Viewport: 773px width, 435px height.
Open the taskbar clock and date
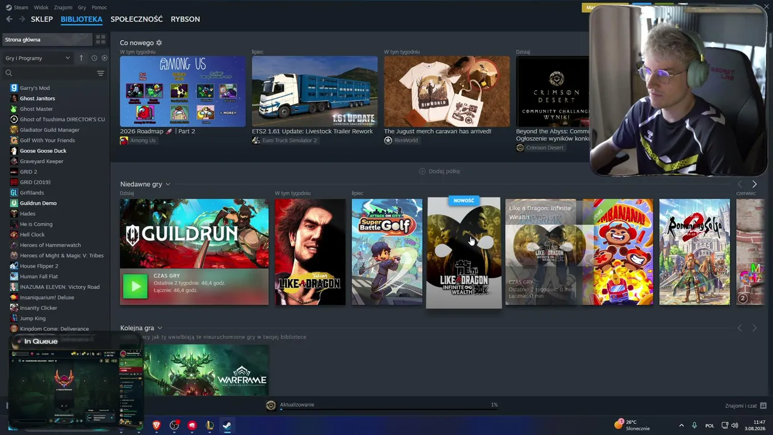[756, 425]
